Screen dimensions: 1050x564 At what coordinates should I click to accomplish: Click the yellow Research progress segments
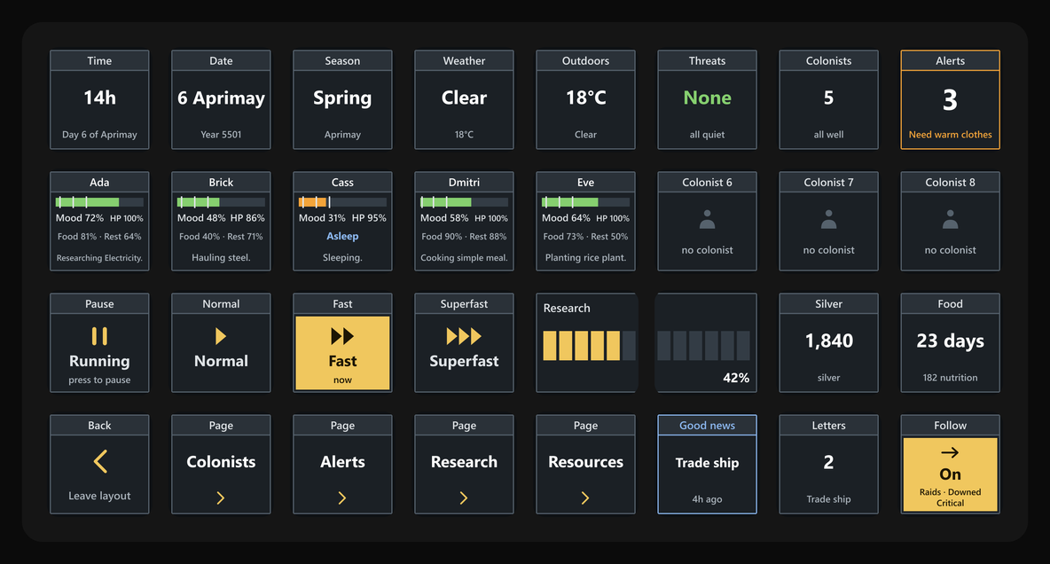(581, 346)
